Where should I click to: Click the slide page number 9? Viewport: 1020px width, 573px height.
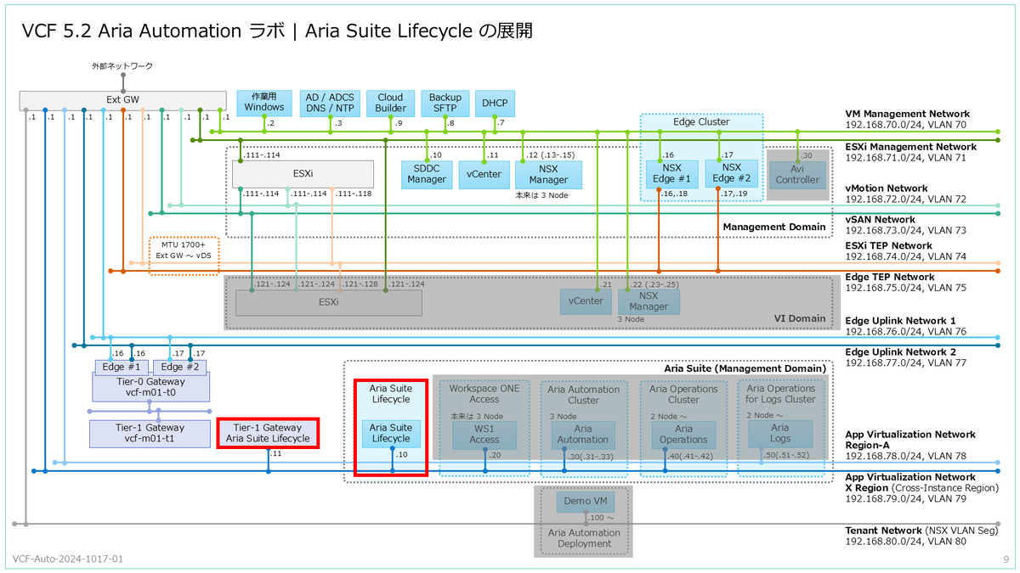tap(1006, 559)
